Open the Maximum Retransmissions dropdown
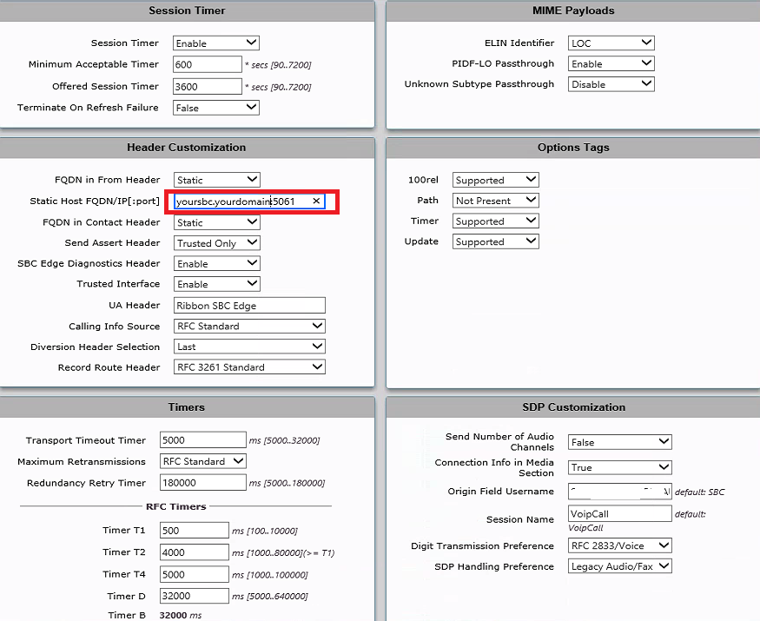Viewport: 760px width, 621px height. click(x=203, y=461)
